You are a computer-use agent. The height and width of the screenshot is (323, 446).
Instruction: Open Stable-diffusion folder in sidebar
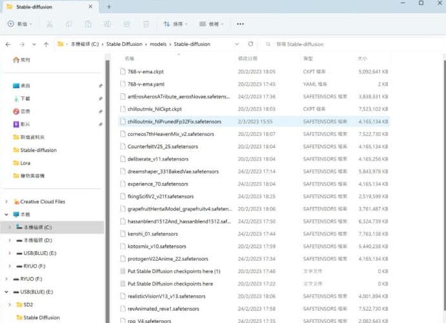pos(35,150)
